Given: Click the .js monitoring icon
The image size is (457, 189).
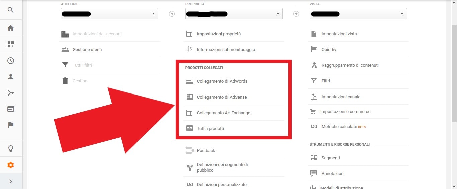Looking at the screenshot, I should pyautogui.click(x=189, y=49).
